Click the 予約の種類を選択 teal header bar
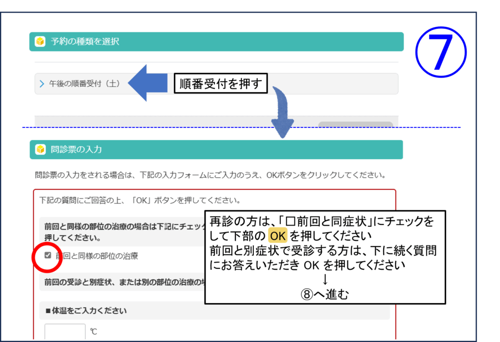500x342 pixels. tap(216, 41)
